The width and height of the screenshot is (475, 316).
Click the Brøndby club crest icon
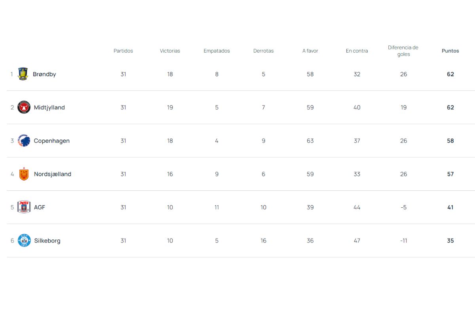click(x=23, y=74)
